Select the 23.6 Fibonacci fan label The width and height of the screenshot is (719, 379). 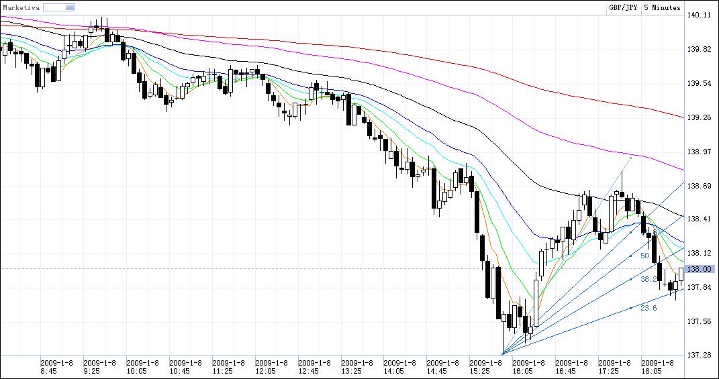pos(649,309)
